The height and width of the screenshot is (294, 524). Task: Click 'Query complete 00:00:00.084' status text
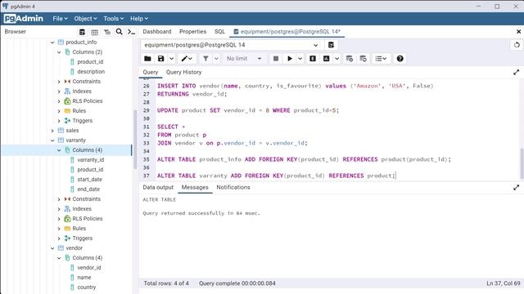(x=237, y=283)
